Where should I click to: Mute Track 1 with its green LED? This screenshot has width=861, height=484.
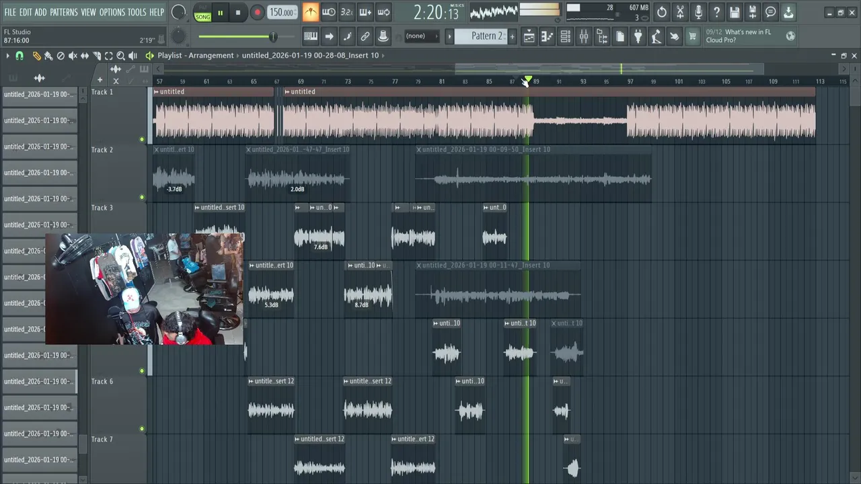142,139
